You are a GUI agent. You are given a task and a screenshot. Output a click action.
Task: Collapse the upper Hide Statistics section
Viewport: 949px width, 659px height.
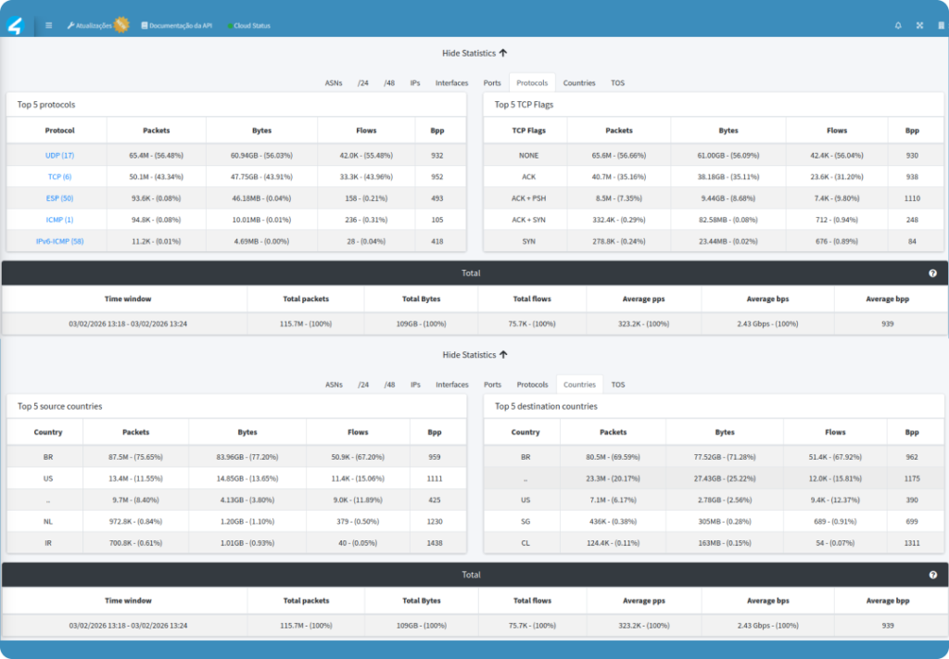474,54
